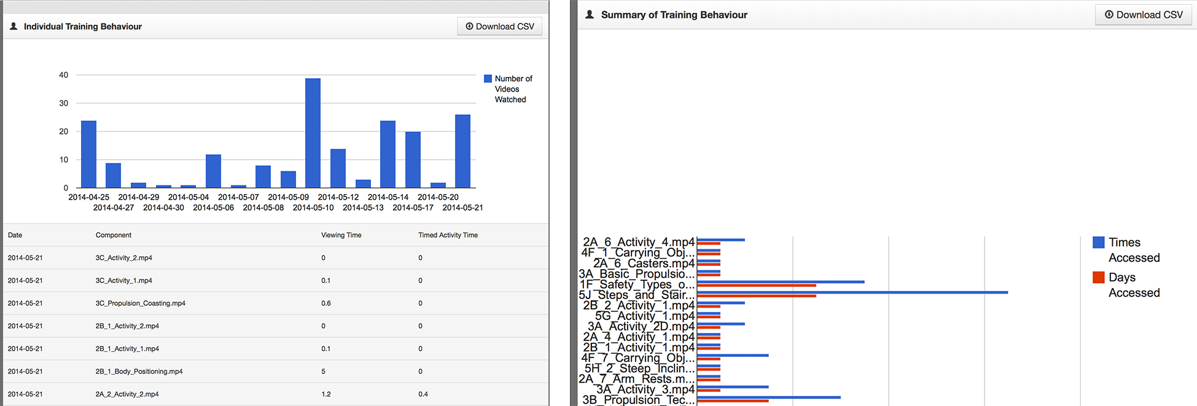Click the tallest bar for 2014-05-10
The height and width of the screenshot is (406, 1197).
coord(313,133)
